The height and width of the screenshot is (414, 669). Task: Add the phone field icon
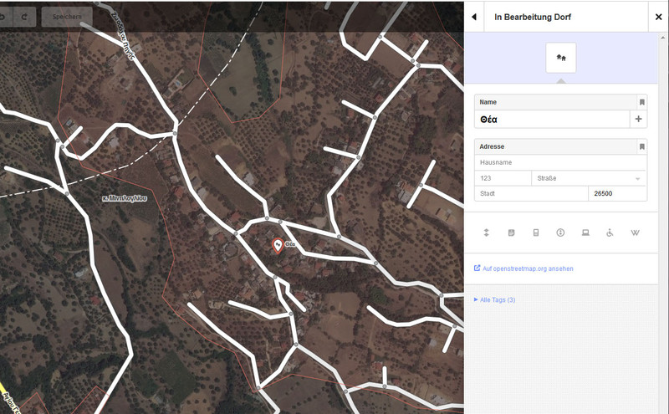[536, 233]
